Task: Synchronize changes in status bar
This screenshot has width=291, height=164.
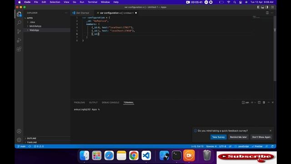Action: [x=30, y=146]
